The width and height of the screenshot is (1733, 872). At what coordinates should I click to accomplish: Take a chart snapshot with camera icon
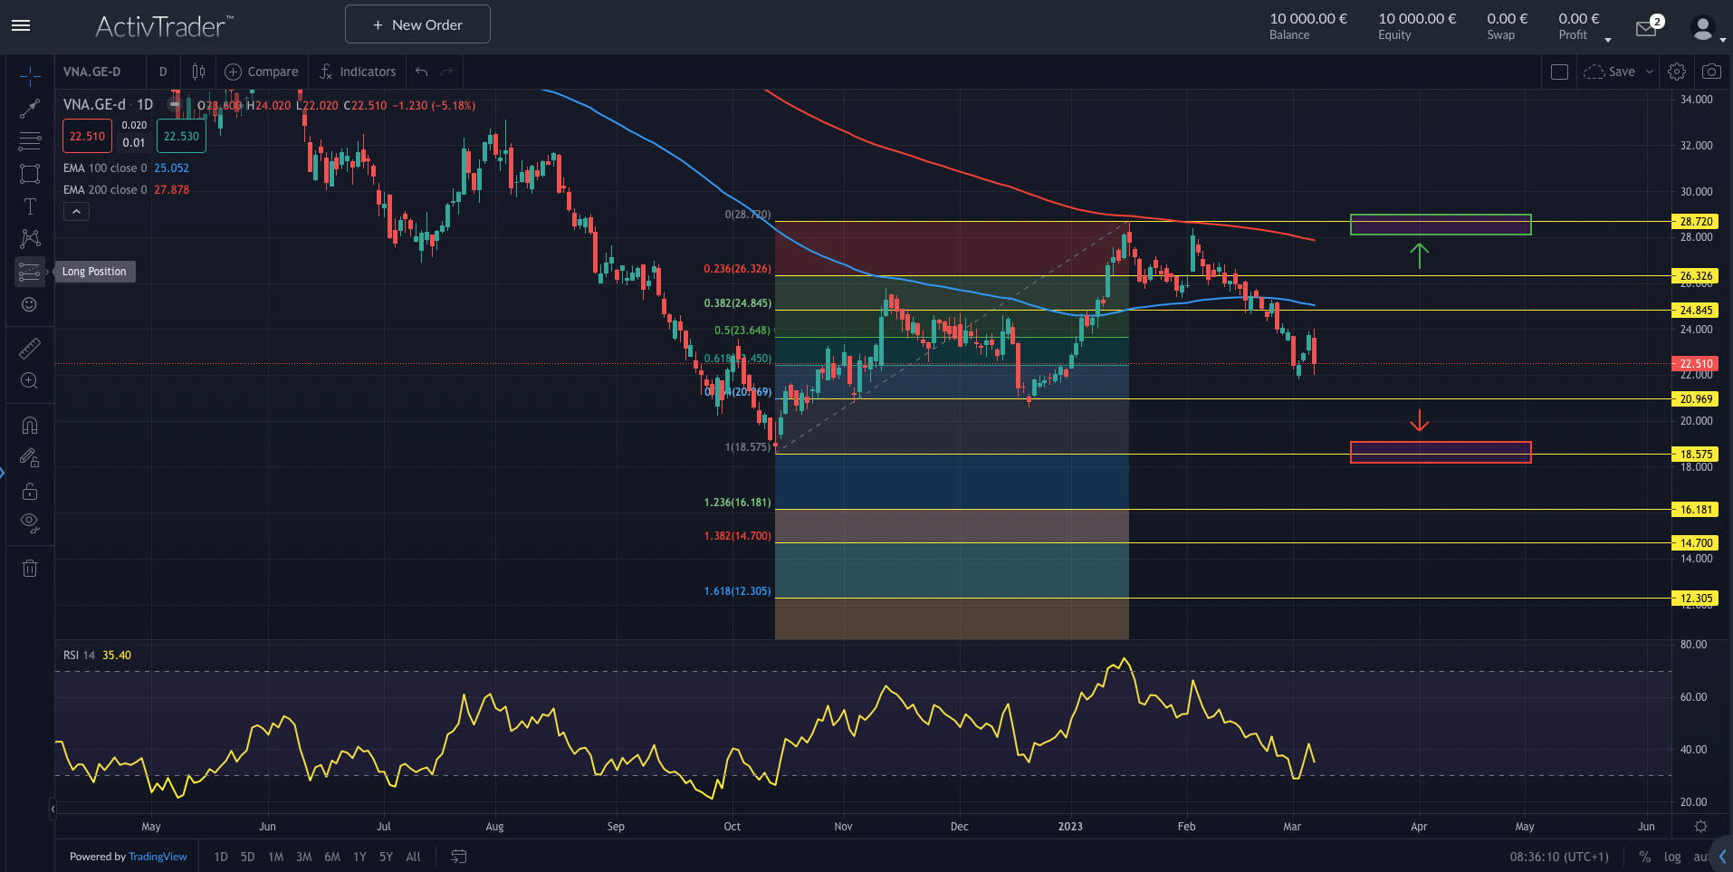[1711, 72]
